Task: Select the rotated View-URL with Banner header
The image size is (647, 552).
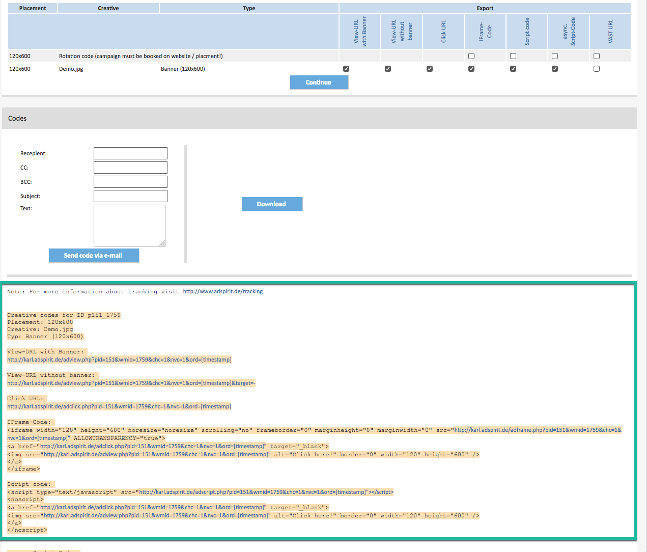Action: [360, 32]
